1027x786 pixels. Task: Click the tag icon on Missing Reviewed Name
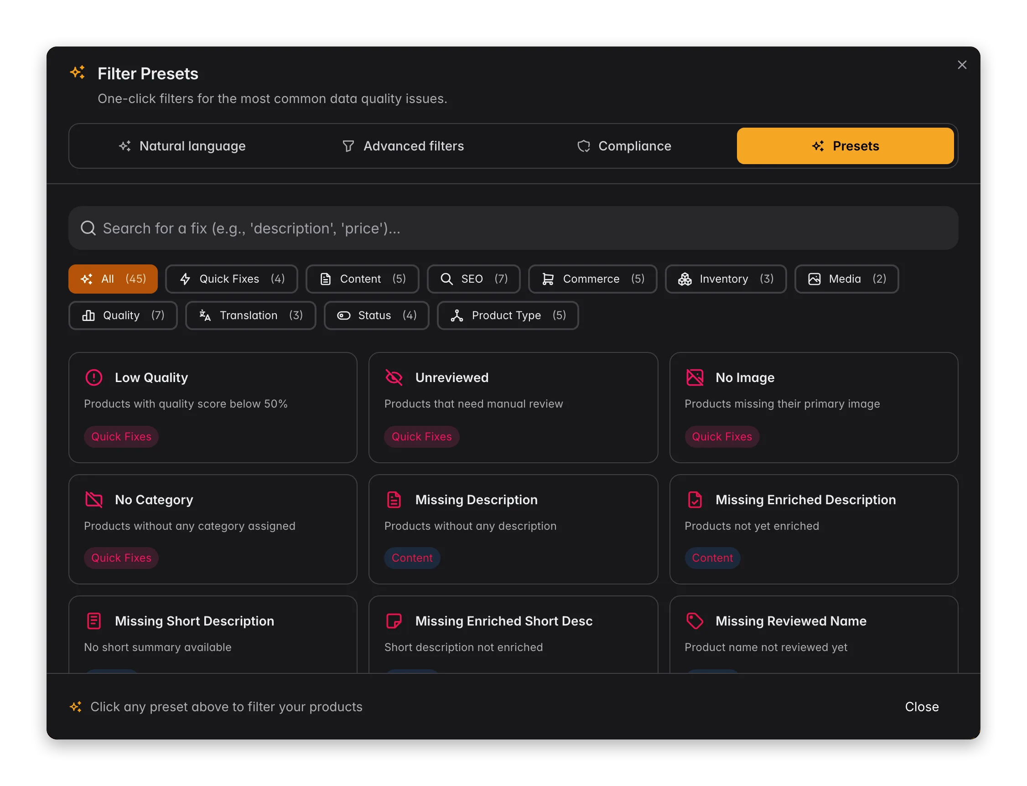tap(695, 621)
